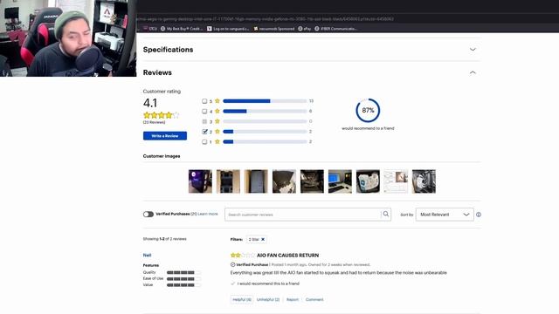Toggle the Verified Purchases switch

click(x=148, y=215)
